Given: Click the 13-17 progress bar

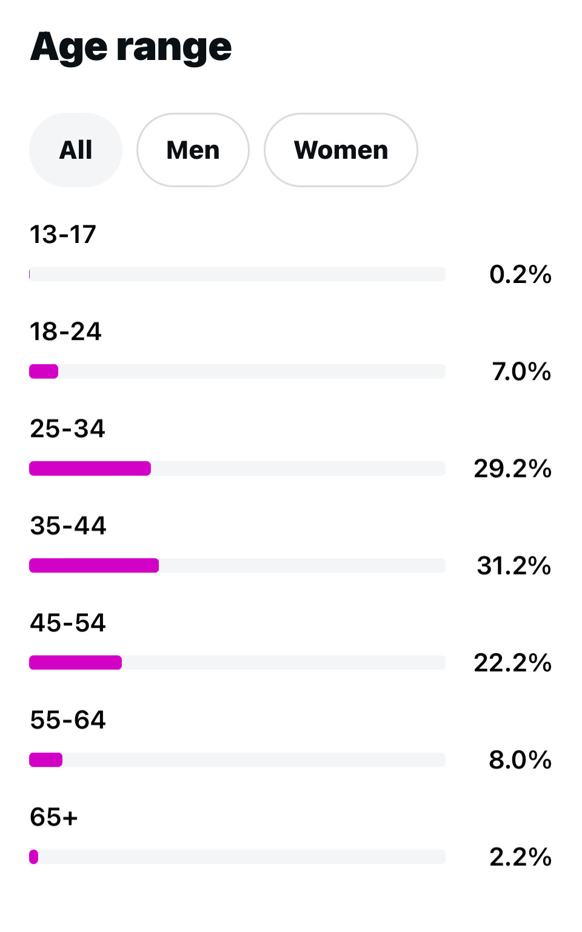Looking at the screenshot, I should click(x=237, y=274).
